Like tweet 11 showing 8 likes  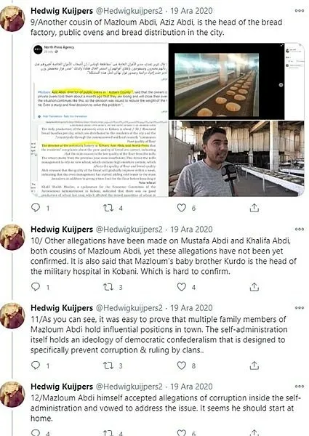(x=181, y=366)
